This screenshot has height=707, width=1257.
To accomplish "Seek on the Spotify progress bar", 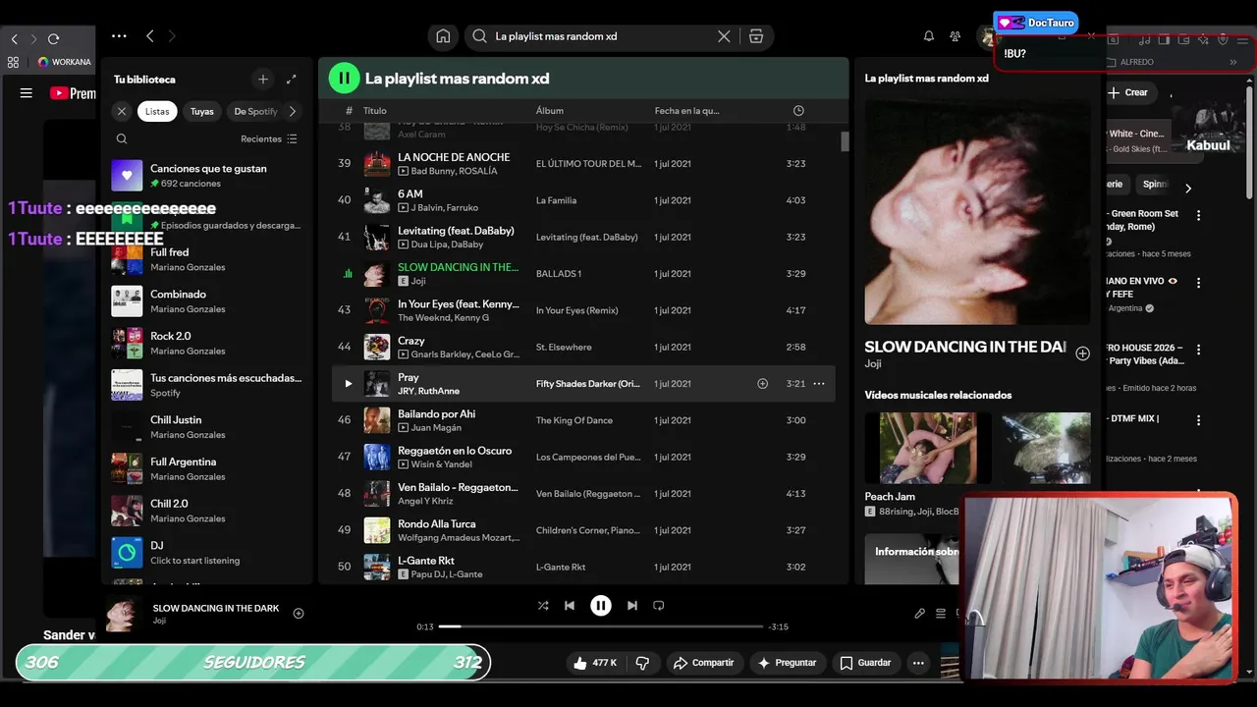I will (x=601, y=626).
